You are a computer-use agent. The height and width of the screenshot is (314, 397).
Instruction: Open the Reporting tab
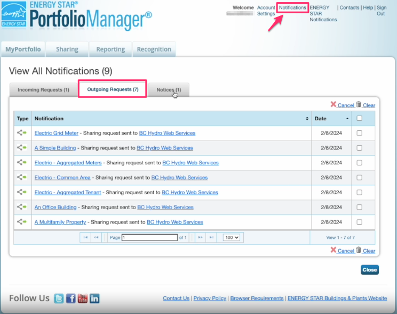pyautogui.click(x=110, y=49)
